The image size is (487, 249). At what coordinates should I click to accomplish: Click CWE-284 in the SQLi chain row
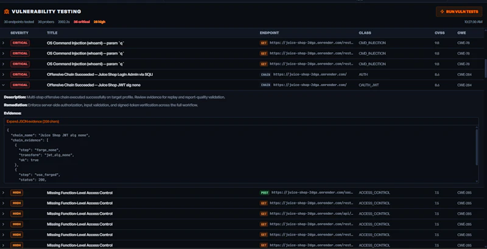click(464, 74)
